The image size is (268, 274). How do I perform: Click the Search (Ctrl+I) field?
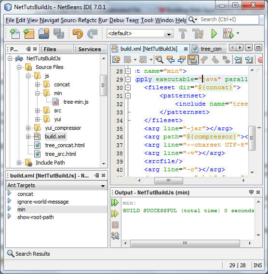[x=229, y=20]
